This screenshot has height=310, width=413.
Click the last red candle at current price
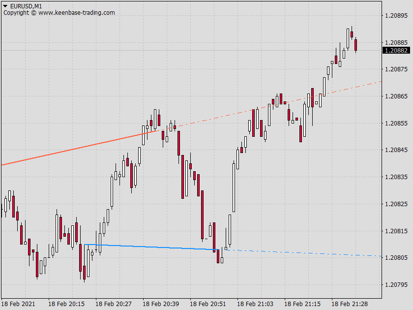point(355,45)
